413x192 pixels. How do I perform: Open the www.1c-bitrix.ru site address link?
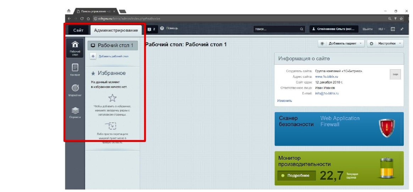point(326,76)
